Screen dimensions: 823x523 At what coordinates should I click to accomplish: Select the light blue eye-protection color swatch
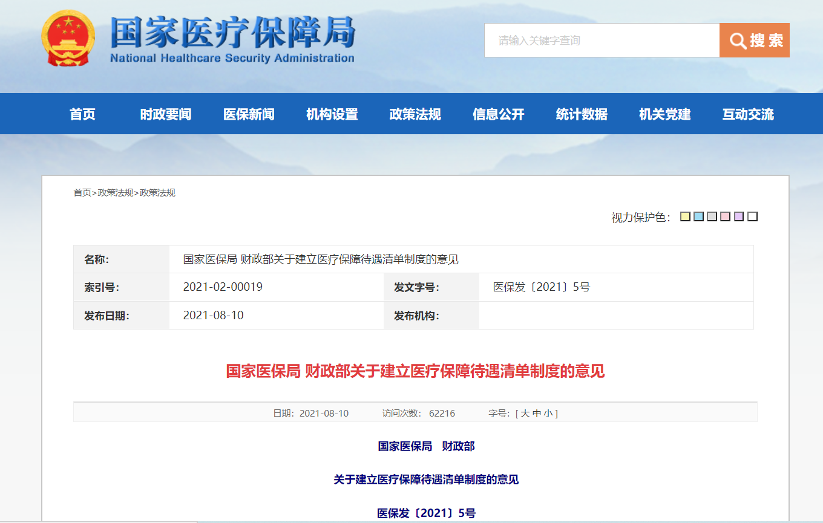[x=698, y=216]
